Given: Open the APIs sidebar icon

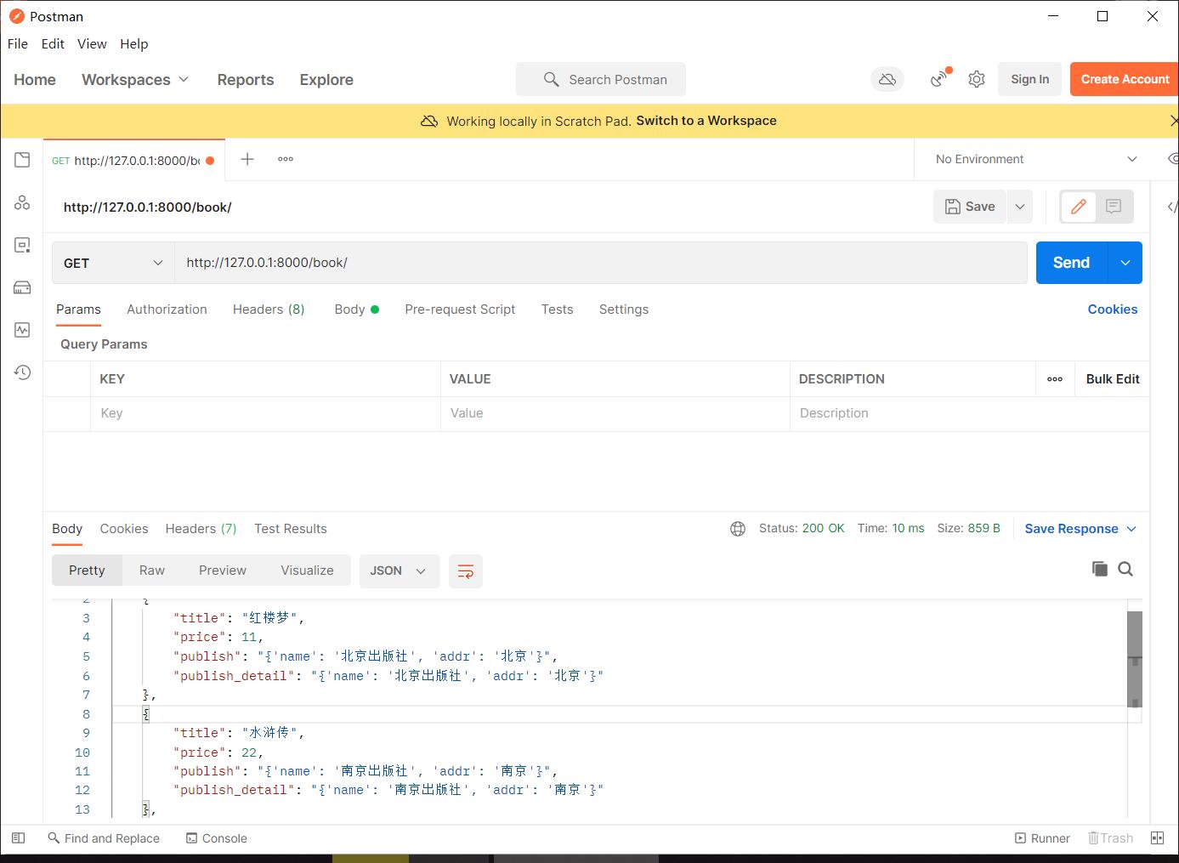Looking at the screenshot, I should point(22,202).
